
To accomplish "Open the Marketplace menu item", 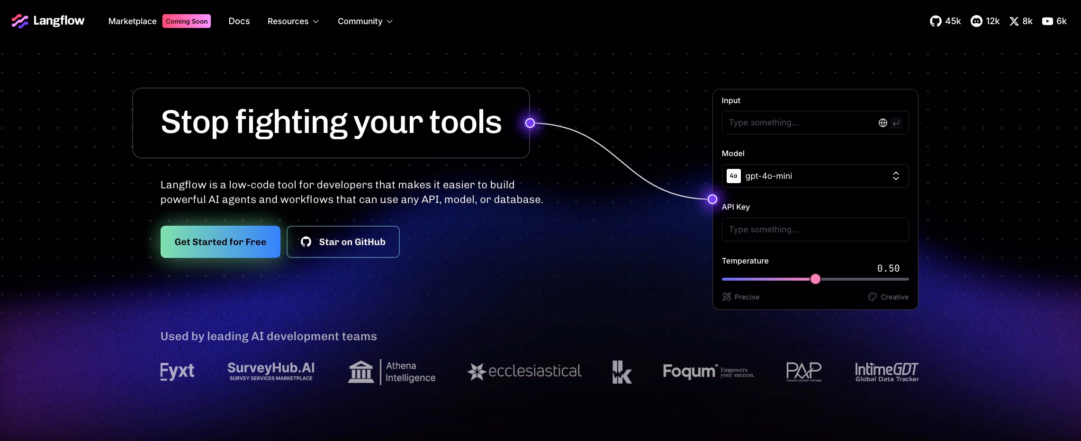I will click(x=132, y=21).
